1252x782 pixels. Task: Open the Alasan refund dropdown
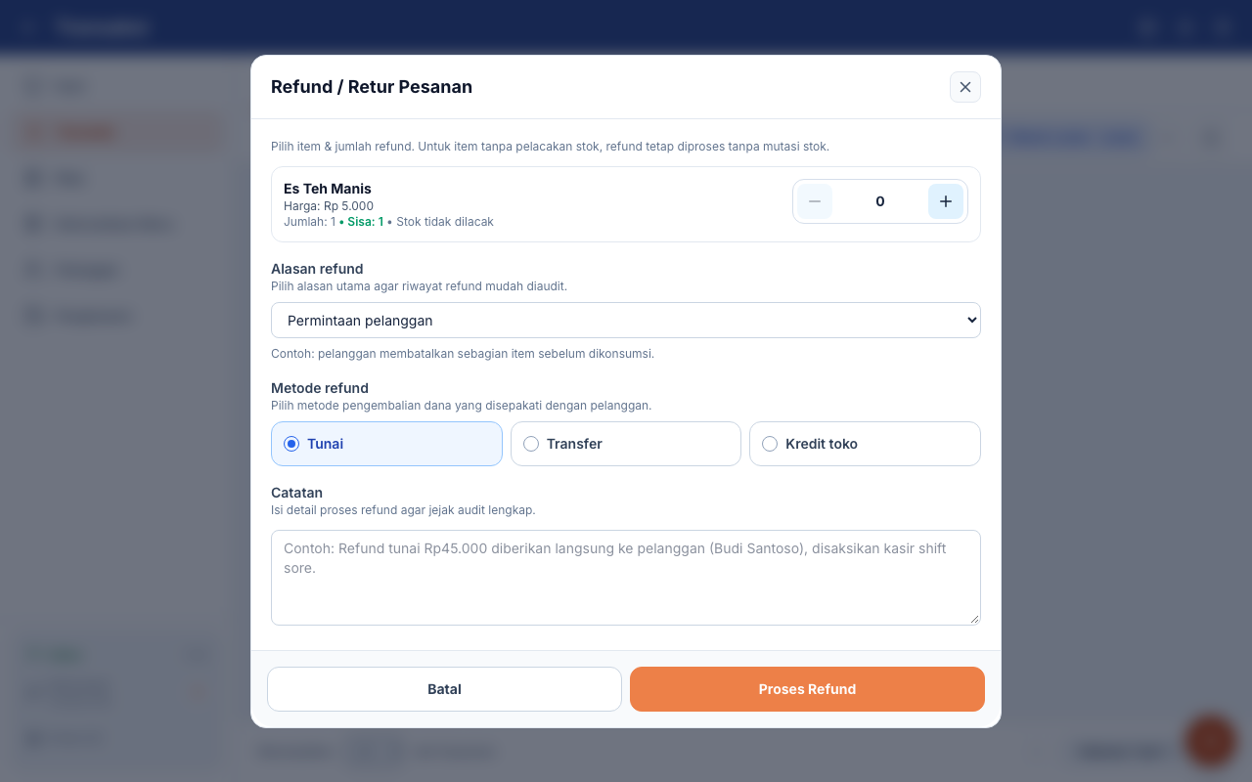626,321
